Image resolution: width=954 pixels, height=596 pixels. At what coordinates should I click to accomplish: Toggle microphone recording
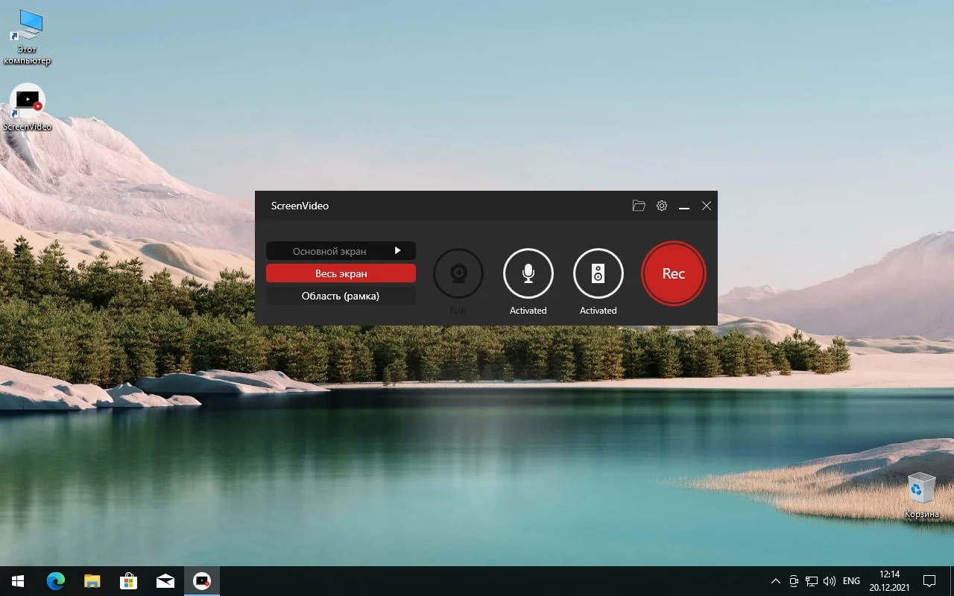point(528,273)
